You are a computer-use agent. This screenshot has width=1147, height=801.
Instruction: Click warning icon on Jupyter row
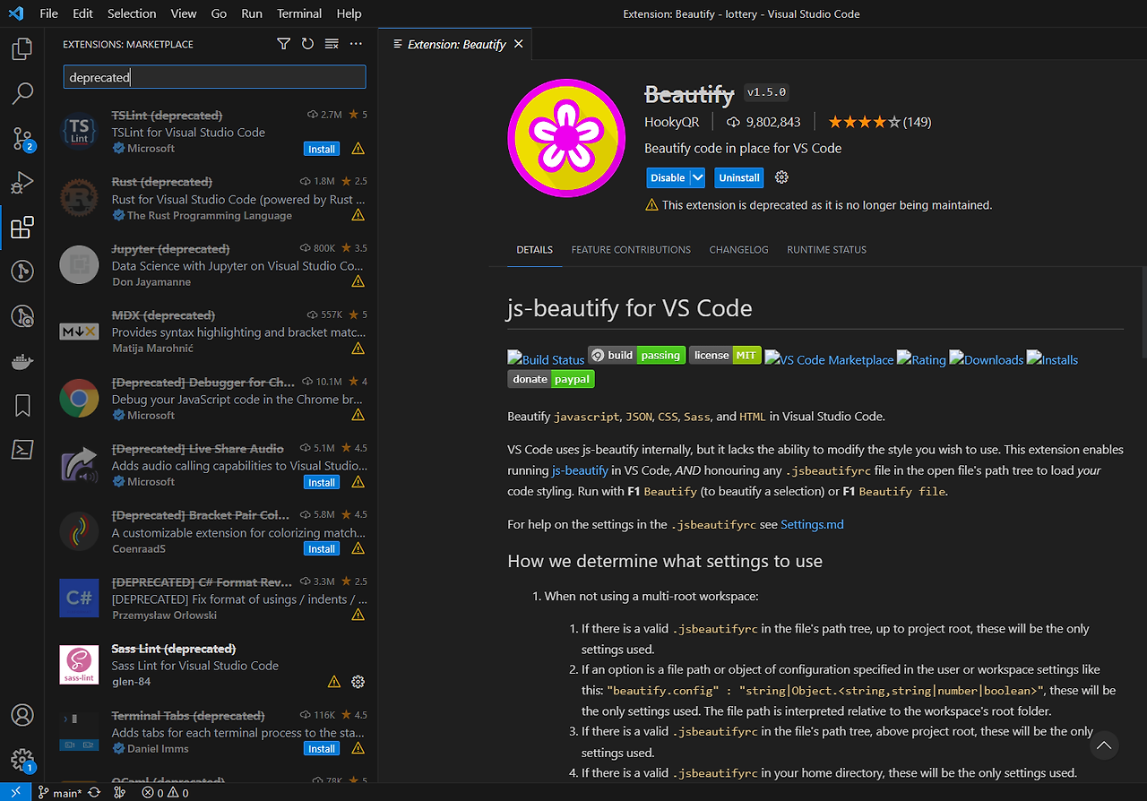pyautogui.click(x=358, y=281)
